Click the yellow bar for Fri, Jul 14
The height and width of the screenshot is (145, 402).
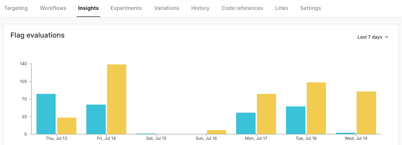click(117, 99)
